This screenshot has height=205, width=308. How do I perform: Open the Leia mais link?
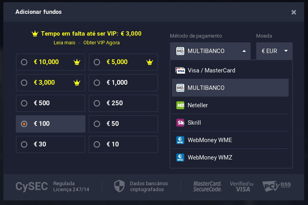64,42
